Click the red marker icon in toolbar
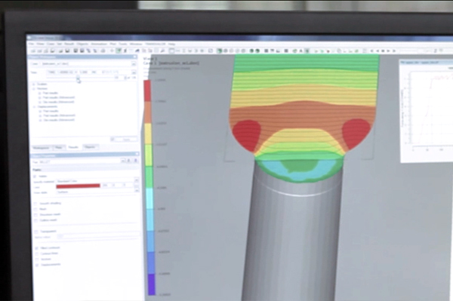This screenshot has width=453, height=301. tap(328, 51)
